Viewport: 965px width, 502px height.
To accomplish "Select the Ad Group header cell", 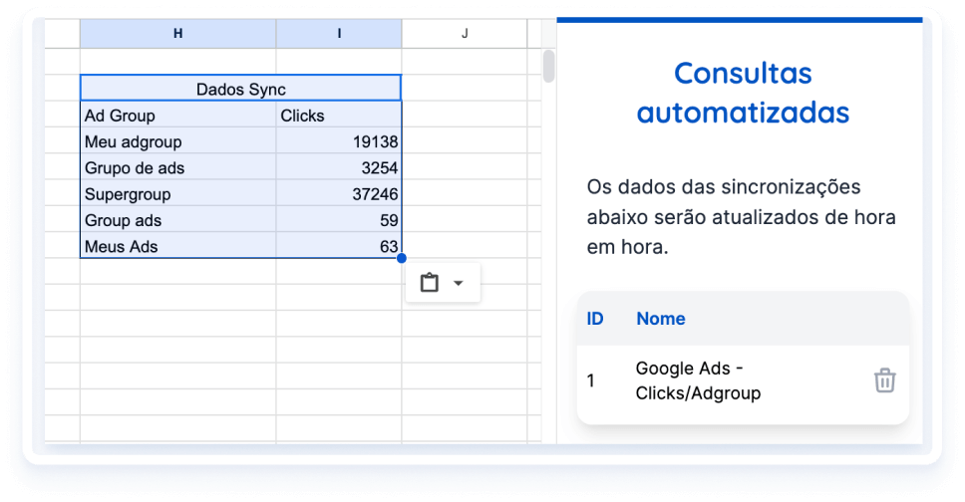I will point(177,116).
